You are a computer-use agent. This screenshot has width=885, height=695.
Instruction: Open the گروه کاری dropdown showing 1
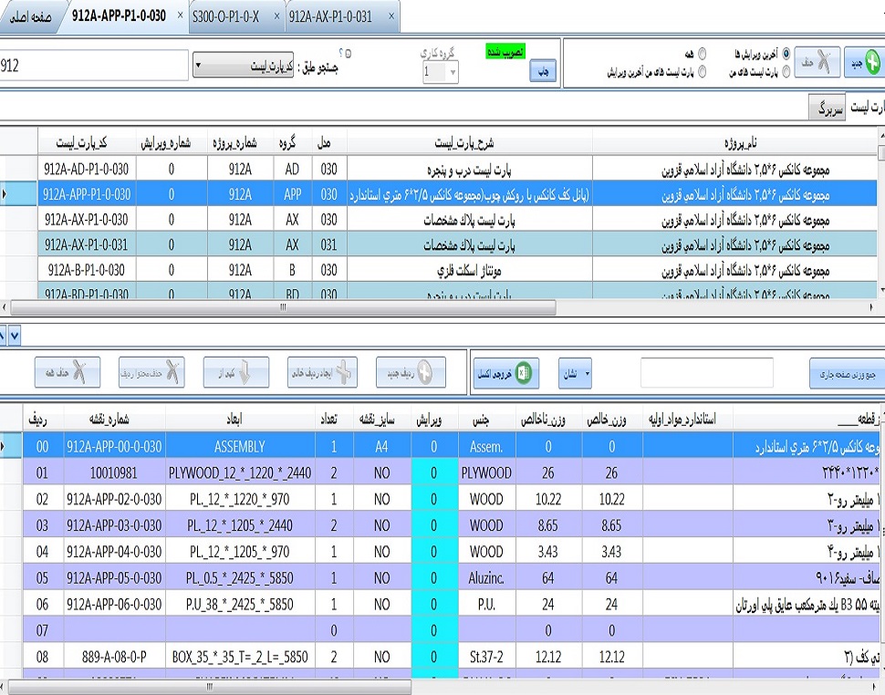tap(441, 72)
